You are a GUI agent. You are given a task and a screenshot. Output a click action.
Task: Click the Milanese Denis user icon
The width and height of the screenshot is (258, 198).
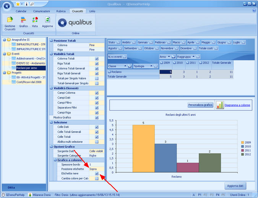click(x=30, y=195)
